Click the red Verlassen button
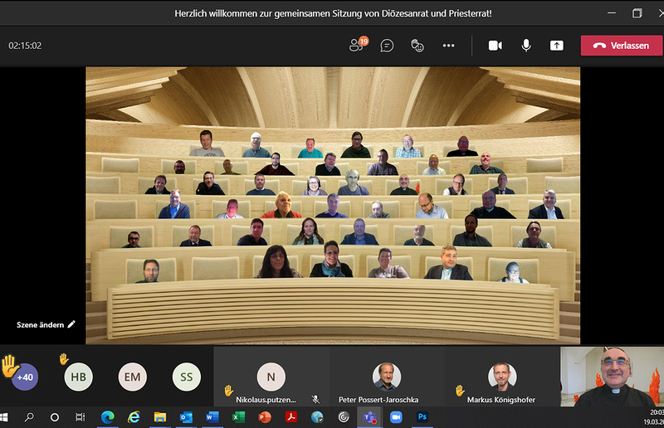 point(621,46)
